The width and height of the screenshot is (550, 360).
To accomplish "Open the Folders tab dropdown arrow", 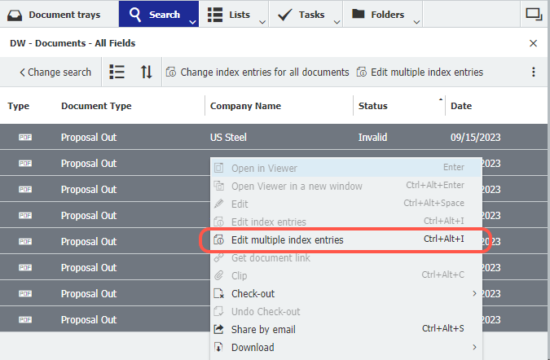I will (x=416, y=21).
